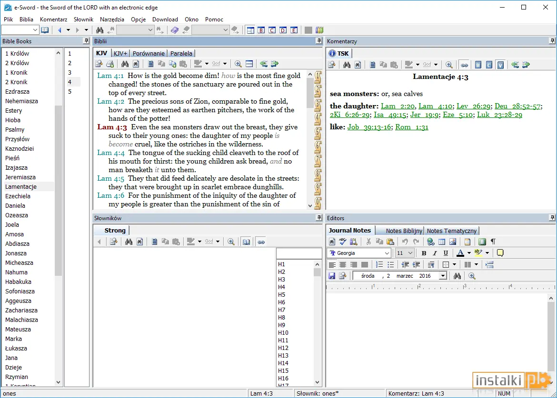
Task: Click the Bold button in Editors toolbar
Action: [424, 253]
